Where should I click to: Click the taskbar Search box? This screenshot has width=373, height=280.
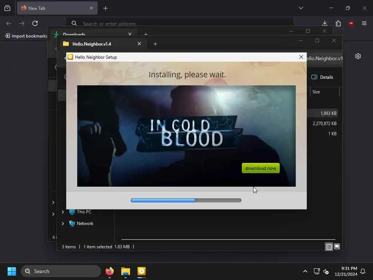coord(61,271)
